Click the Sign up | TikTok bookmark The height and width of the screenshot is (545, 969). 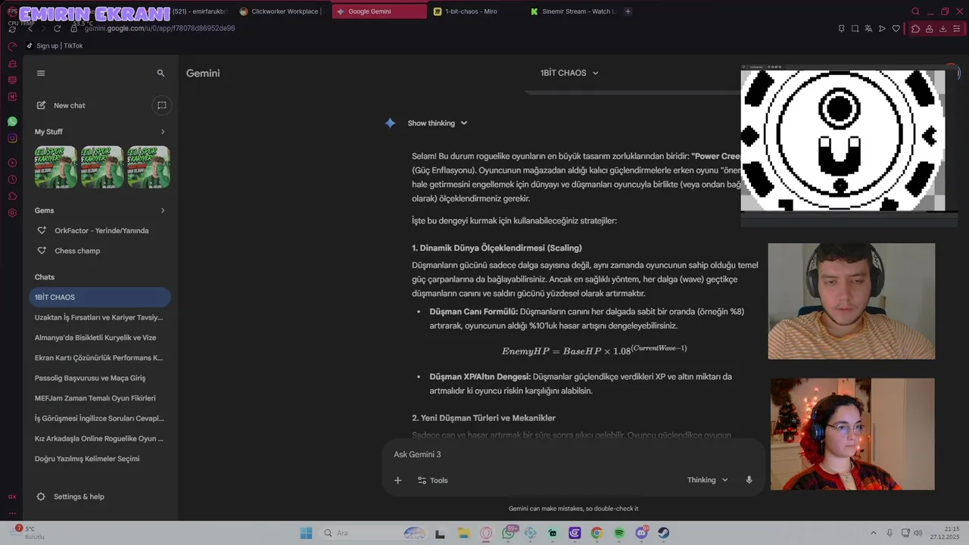point(55,45)
